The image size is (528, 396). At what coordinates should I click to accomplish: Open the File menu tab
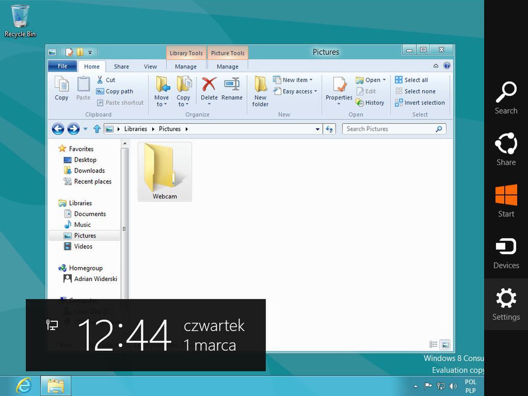pos(62,66)
